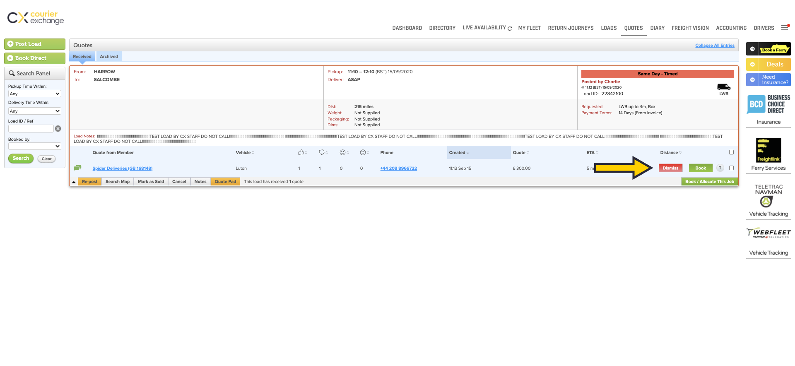Dismiss the Spider Deliveries quote
Viewport: 795px width, 366px height.
[x=670, y=168]
